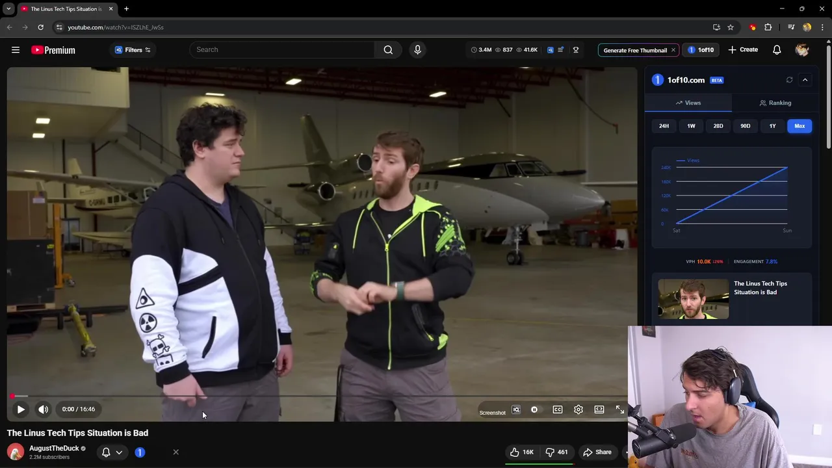Select the Max time range
The height and width of the screenshot is (468, 832).
coord(799,126)
